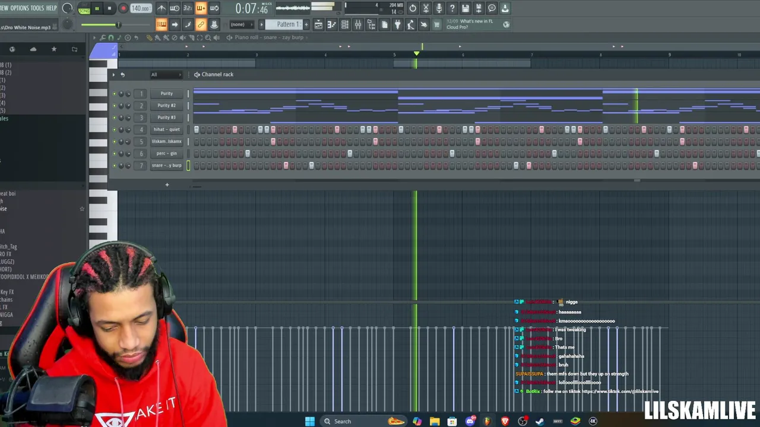The width and height of the screenshot is (760, 427).
Task: Toggle blend recording overdub icon
Action: click(x=201, y=8)
